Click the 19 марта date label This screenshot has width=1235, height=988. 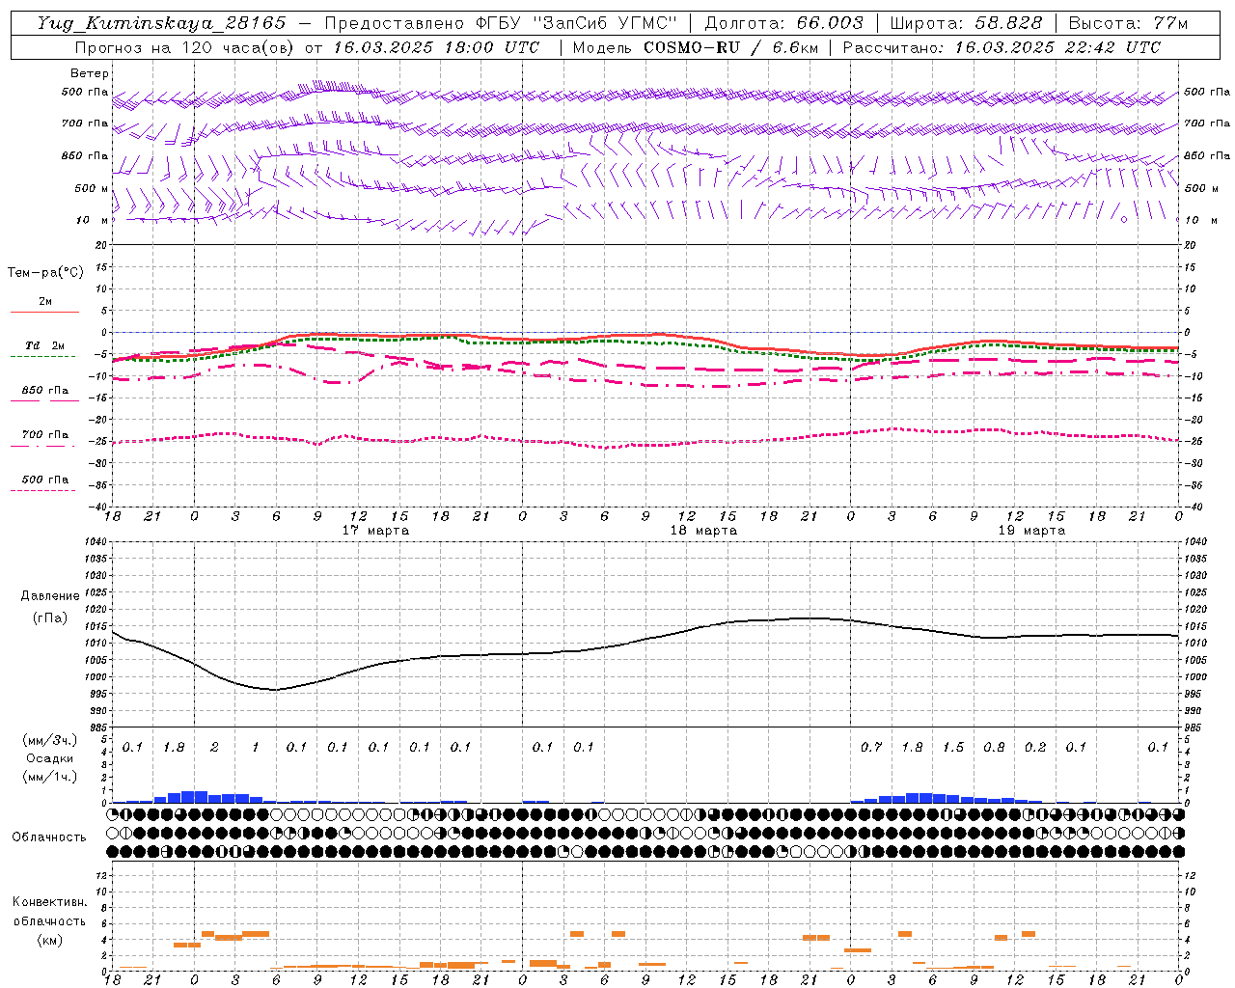1031,531
